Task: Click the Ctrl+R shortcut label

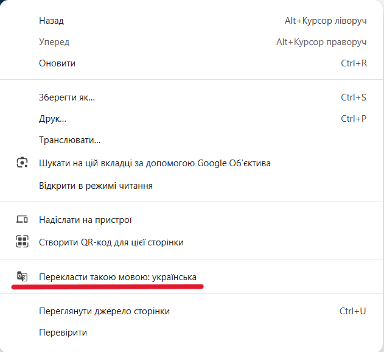Action: point(354,63)
